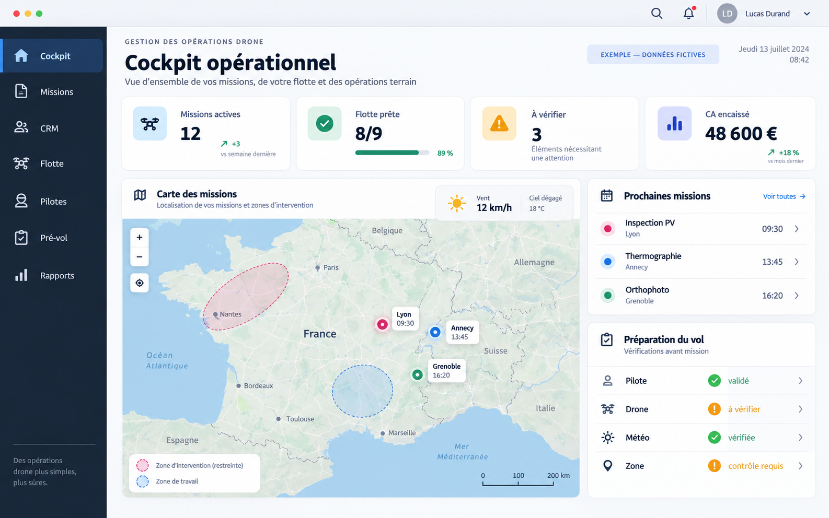Click Zone contrôle requis status icon
Viewport: 829px width, 518px height.
click(715, 466)
